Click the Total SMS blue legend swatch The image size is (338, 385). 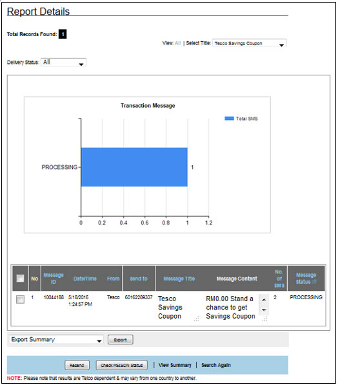(x=229, y=119)
